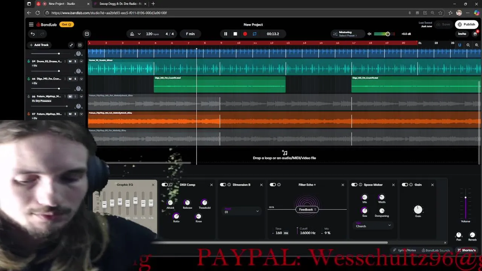The image size is (482, 271).
Task: Show info for Space Maker effect
Action: pos(360,185)
